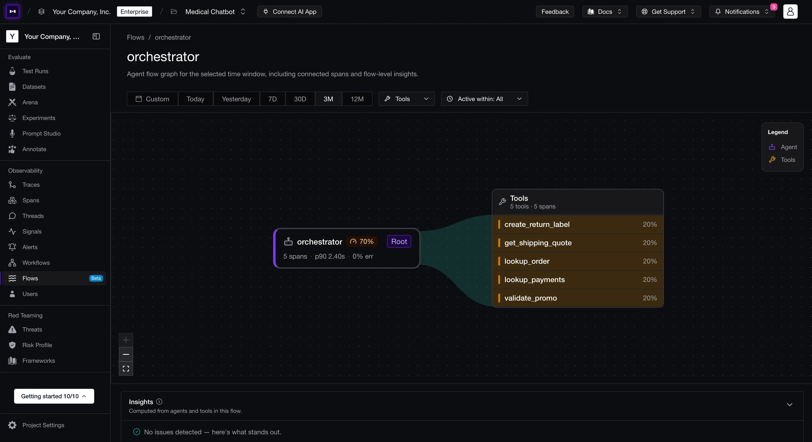Image resolution: width=812 pixels, height=442 pixels.
Task: Click the zoom in plus icon
Action: point(126,340)
